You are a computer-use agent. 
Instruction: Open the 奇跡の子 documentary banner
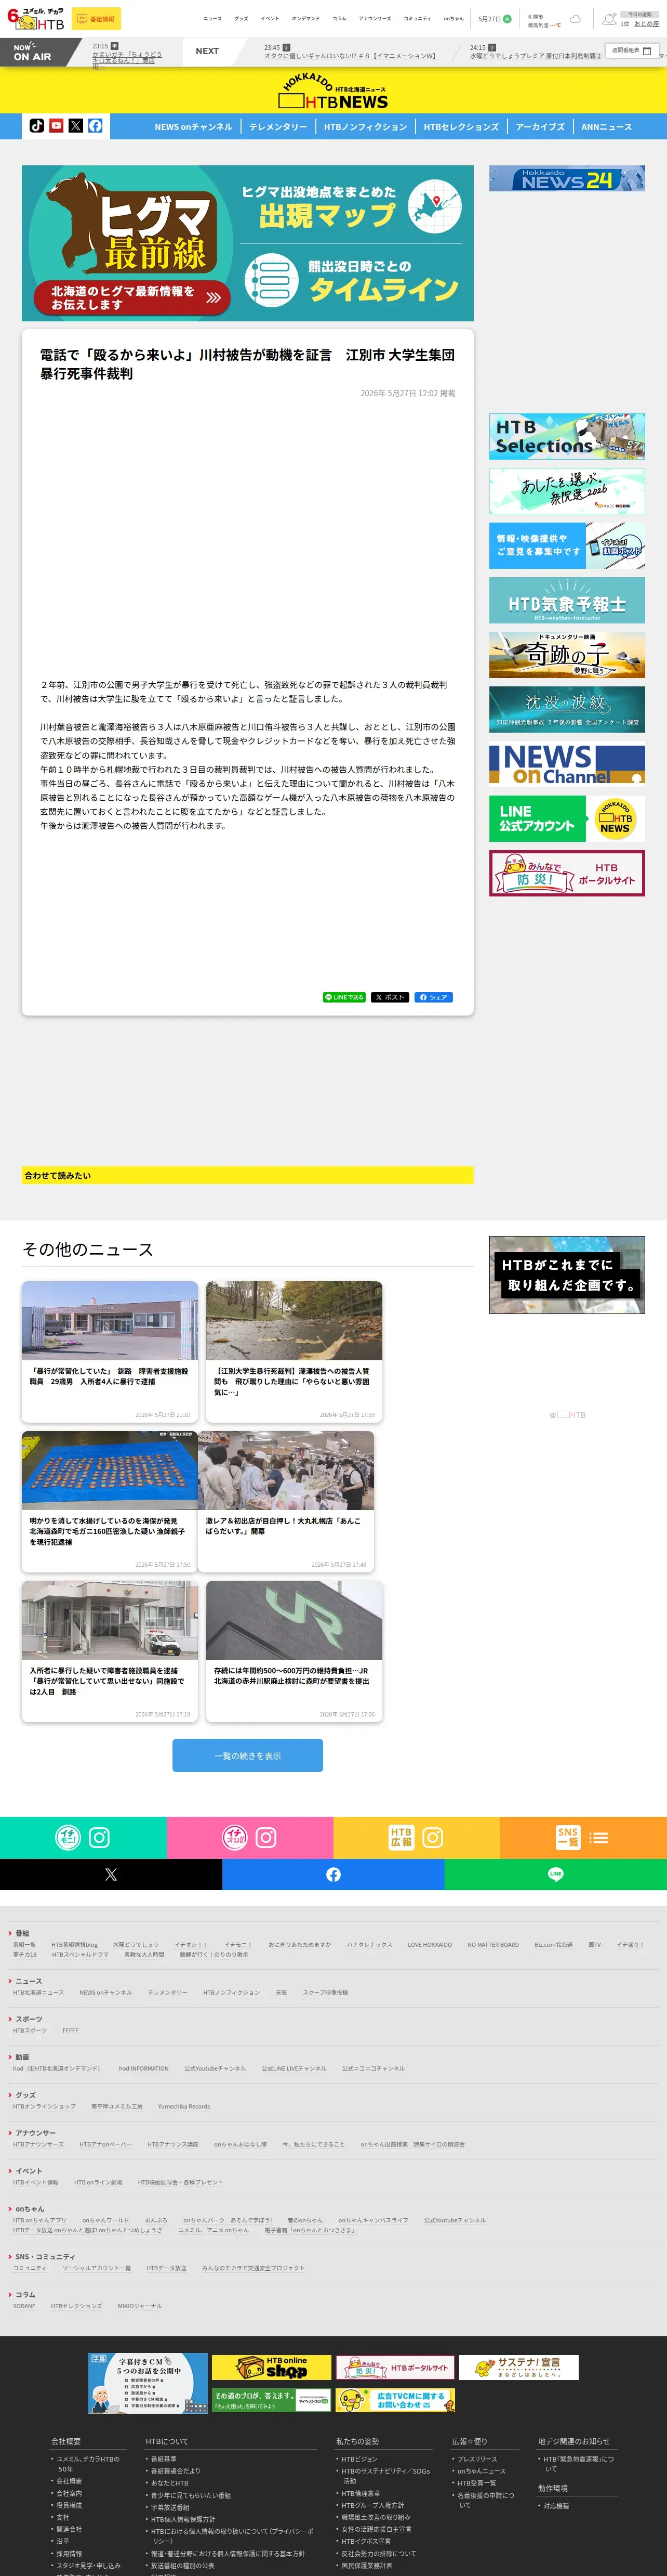coord(567,655)
